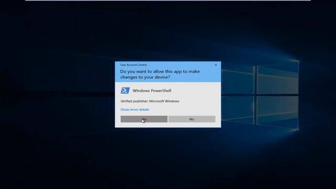Viewport: 336px width, 189px height.
Task: Close the User Account Control dialog
Action: pyautogui.click(x=216, y=65)
